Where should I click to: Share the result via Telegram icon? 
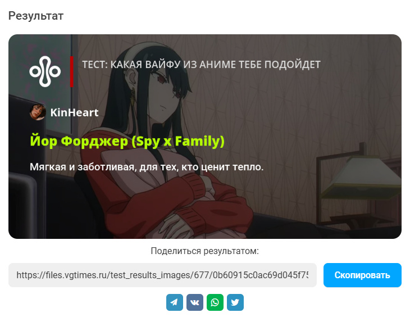175,302
